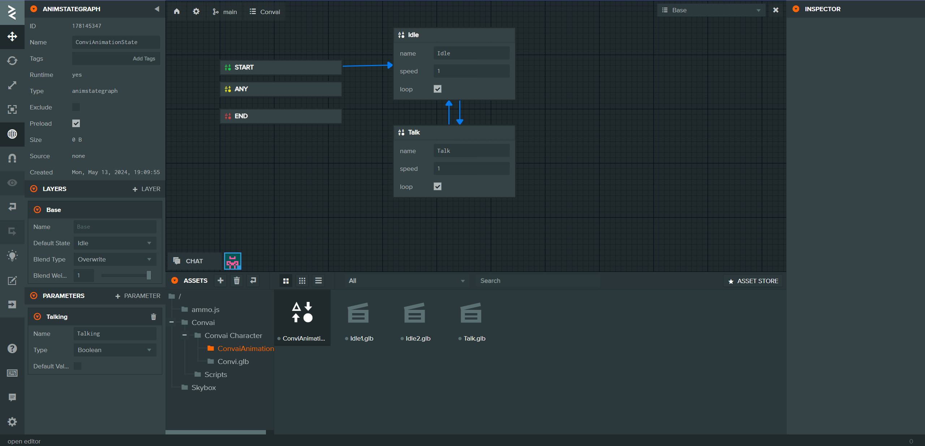Open the Convai menu item
The width and height of the screenshot is (925, 446).
pyautogui.click(x=265, y=12)
